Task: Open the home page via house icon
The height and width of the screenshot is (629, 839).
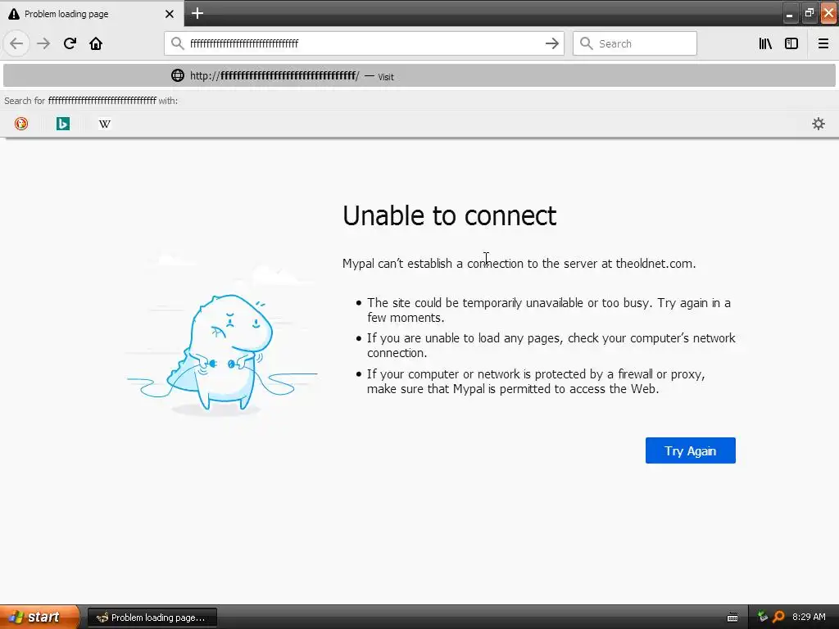Action: [96, 43]
